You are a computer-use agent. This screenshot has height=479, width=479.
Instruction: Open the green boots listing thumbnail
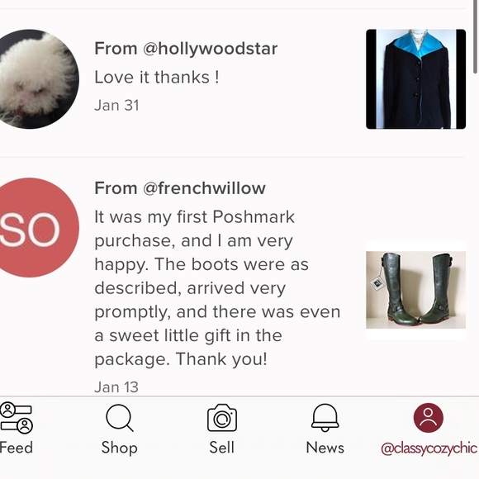415,290
